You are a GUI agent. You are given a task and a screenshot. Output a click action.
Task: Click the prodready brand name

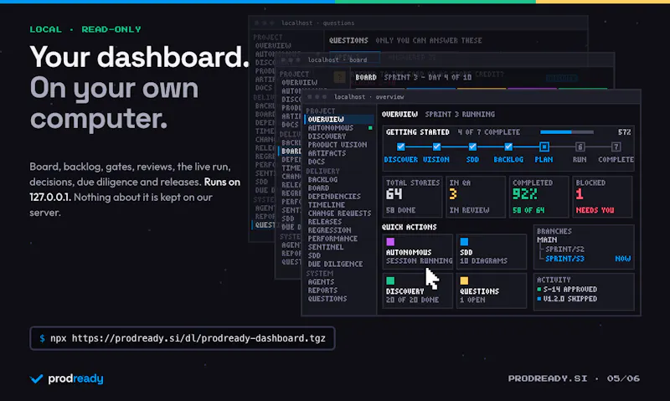(75, 378)
